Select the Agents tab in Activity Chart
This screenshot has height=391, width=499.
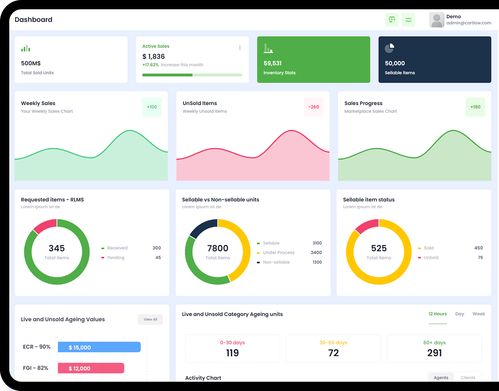pos(441,377)
